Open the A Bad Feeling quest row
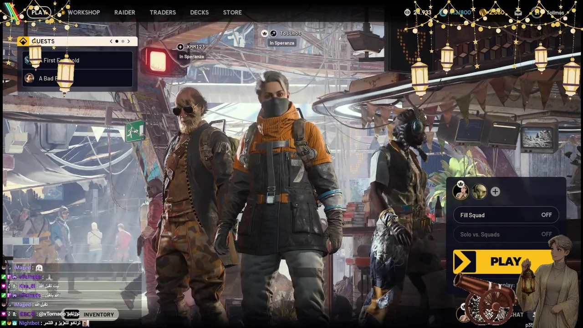Screen dimensions: 583x328 coord(77,78)
